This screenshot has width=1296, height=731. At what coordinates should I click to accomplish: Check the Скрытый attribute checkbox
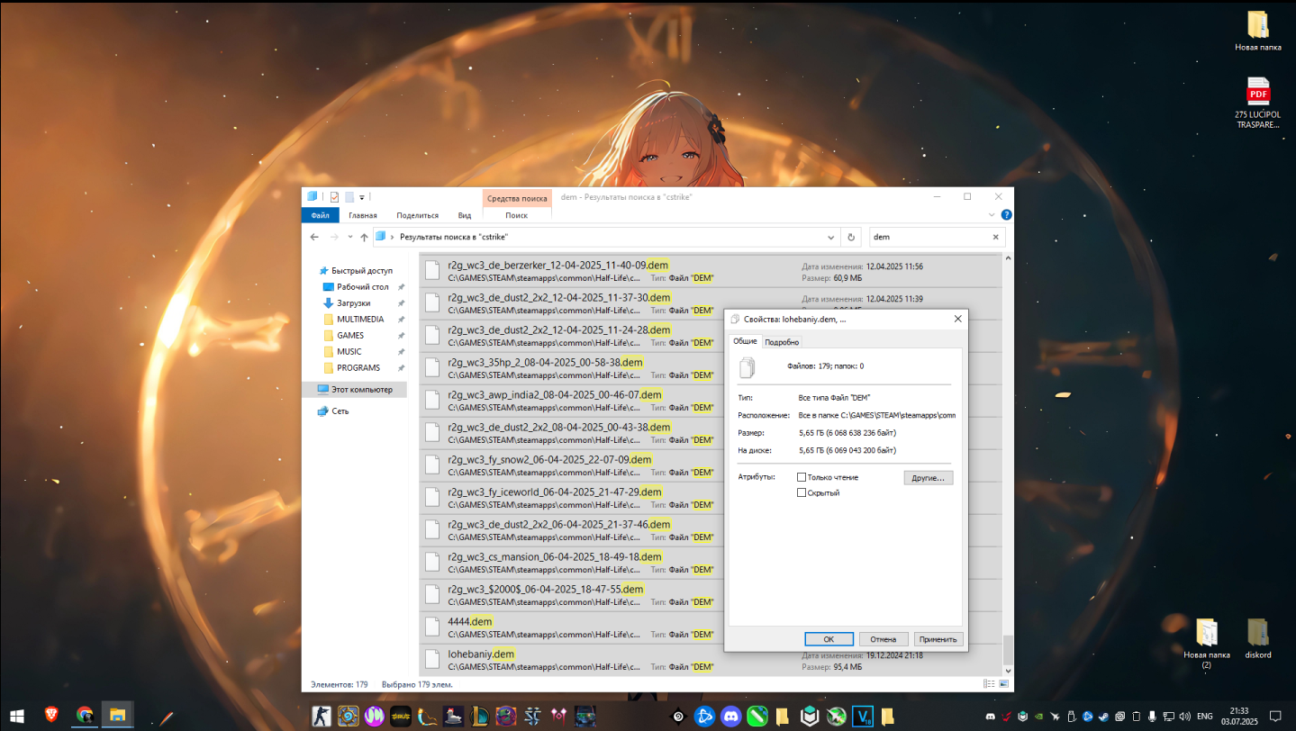tap(802, 492)
